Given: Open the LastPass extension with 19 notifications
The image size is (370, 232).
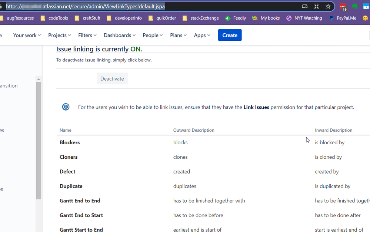Looking at the screenshot, I should (343, 6).
